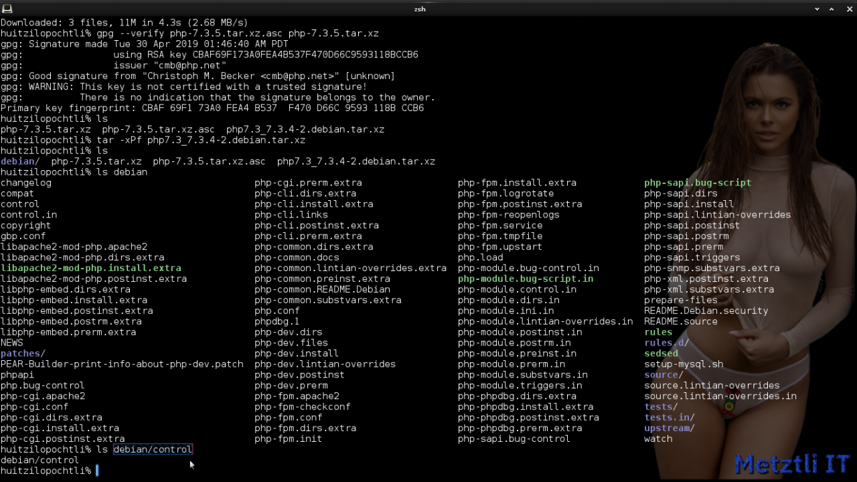Viewport: 857px width, 482px height.
Task: Click 'php-fpm.logrotate' entry
Action: [506, 193]
